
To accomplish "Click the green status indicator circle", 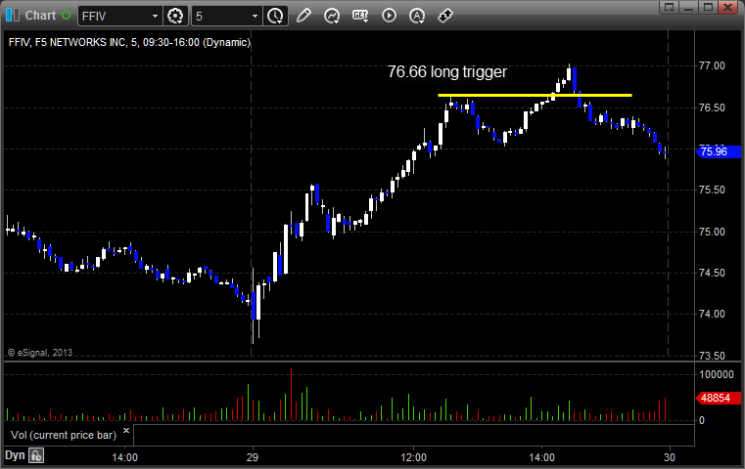I will pos(66,16).
